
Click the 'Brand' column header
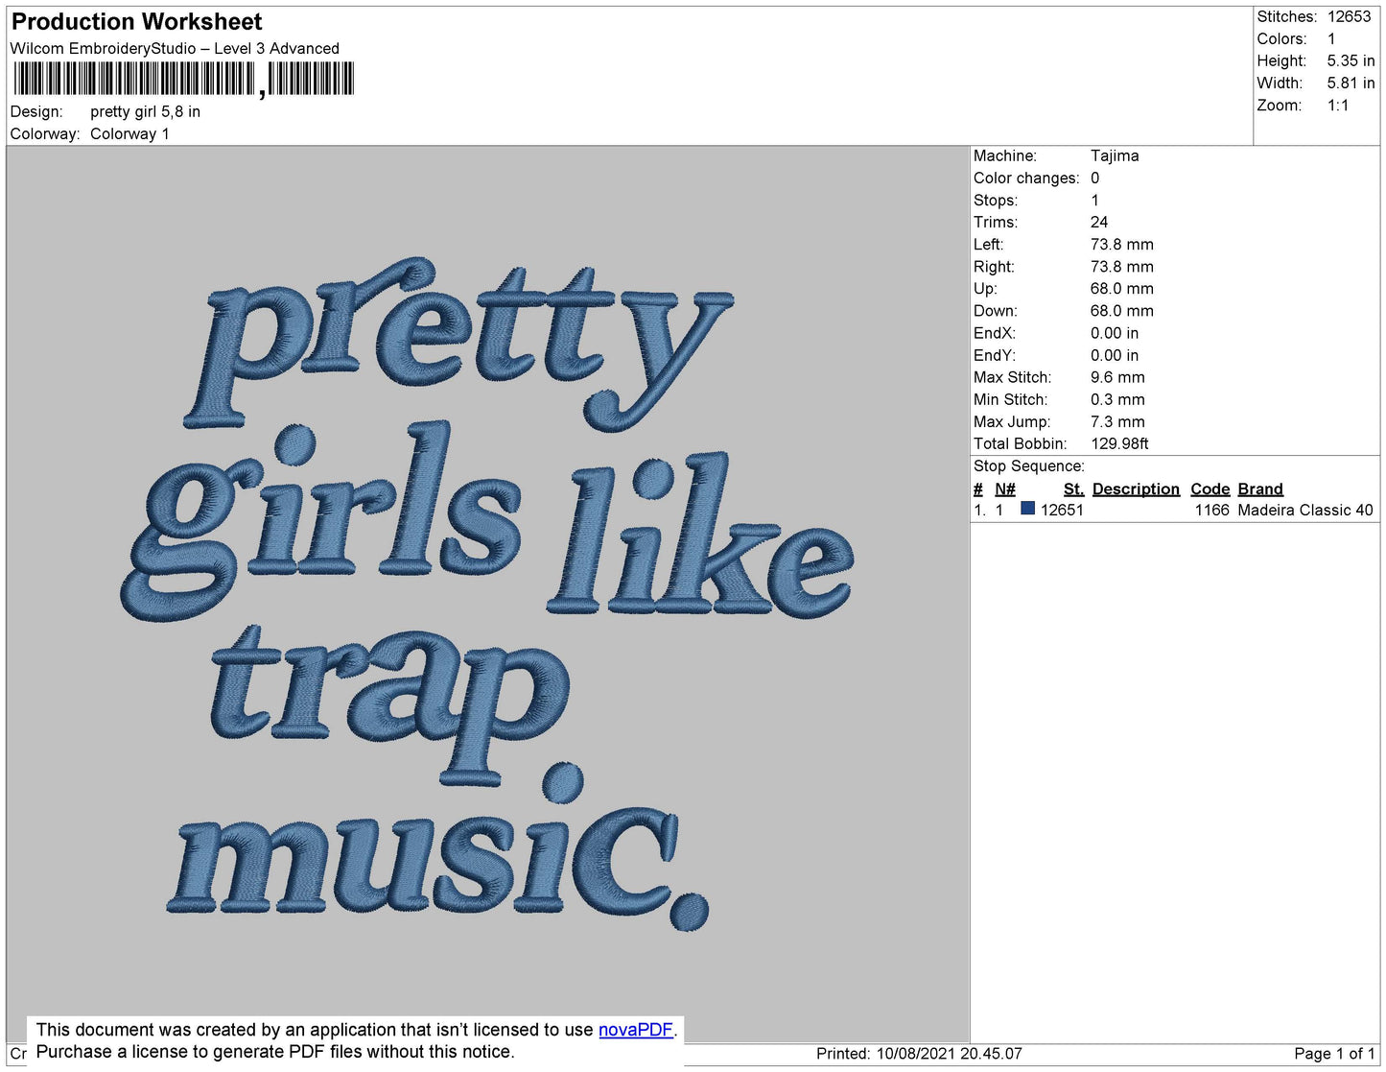point(1259,488)
